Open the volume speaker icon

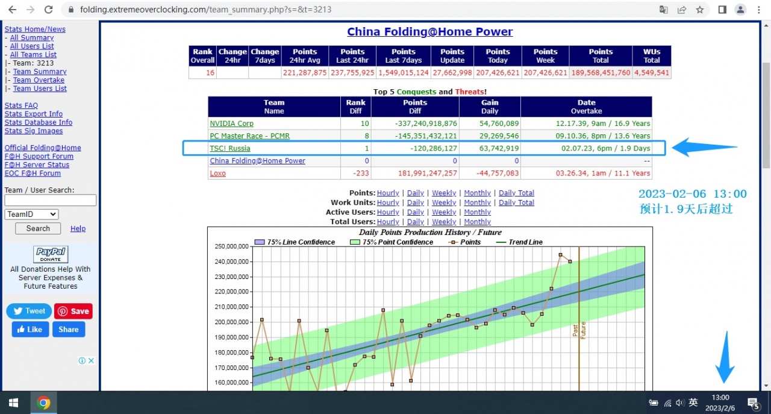point(680,403)
